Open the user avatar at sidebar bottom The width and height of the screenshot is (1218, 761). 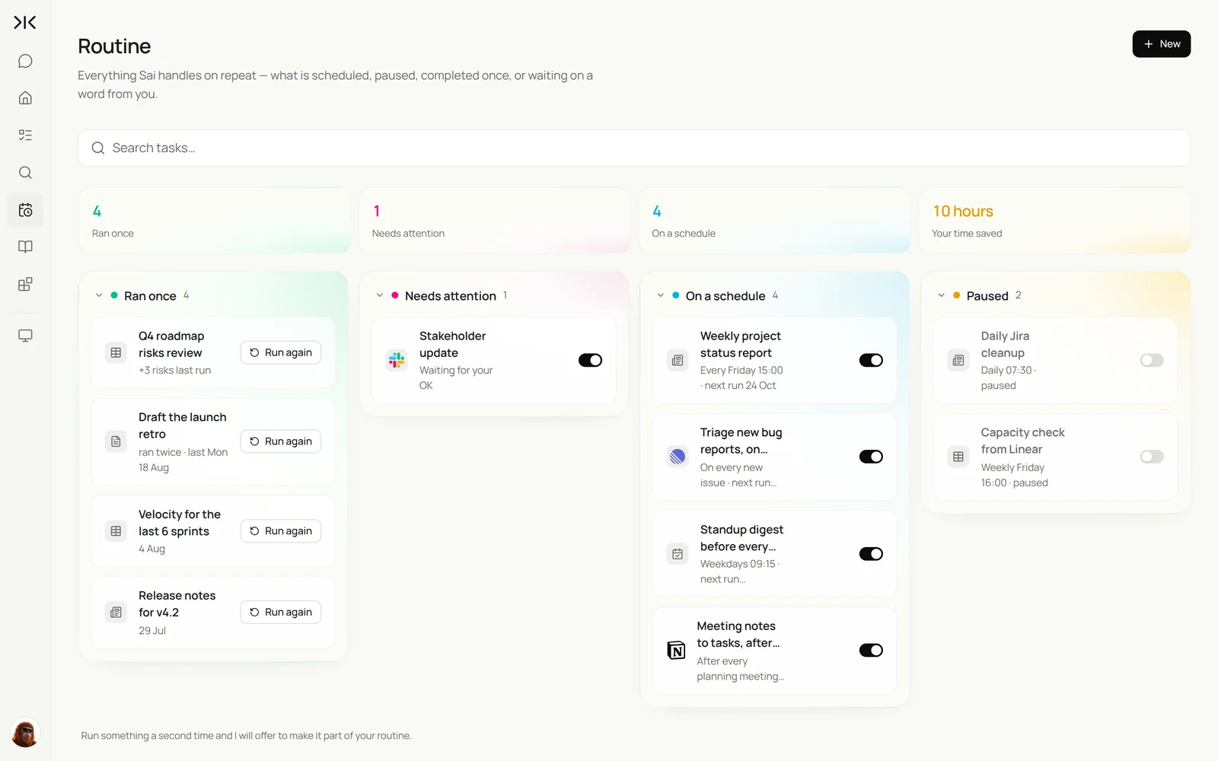[25, 734]
